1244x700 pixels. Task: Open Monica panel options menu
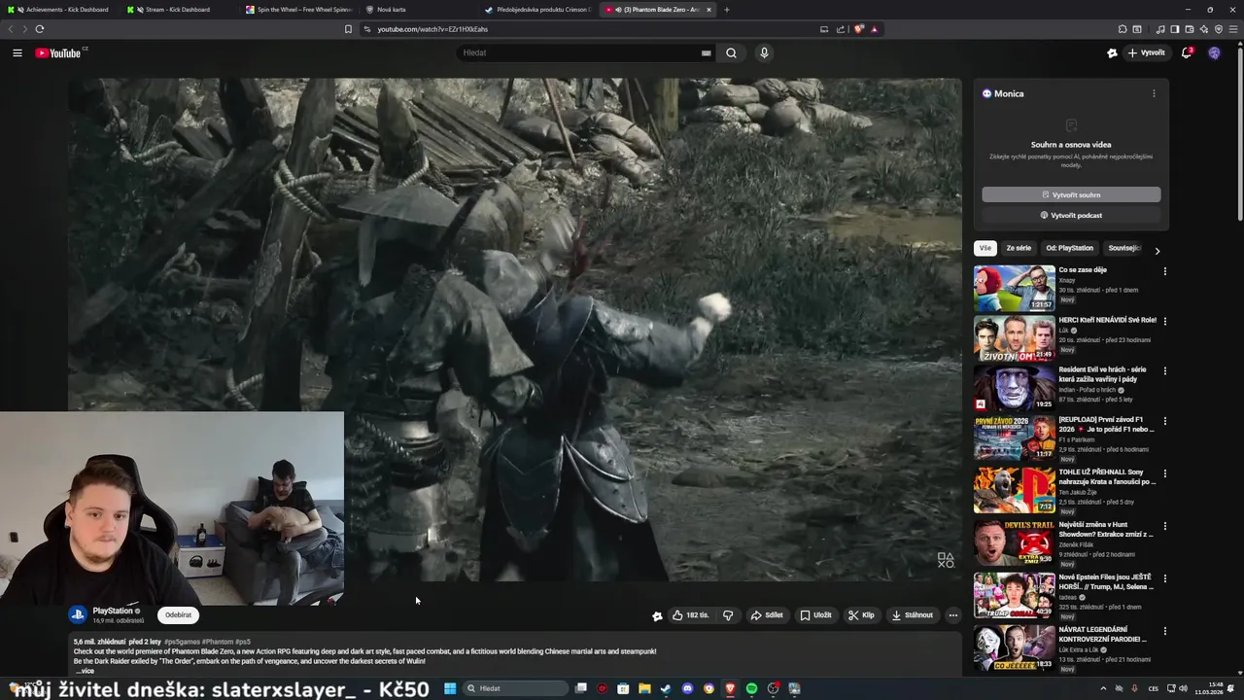click(1154, 93)
